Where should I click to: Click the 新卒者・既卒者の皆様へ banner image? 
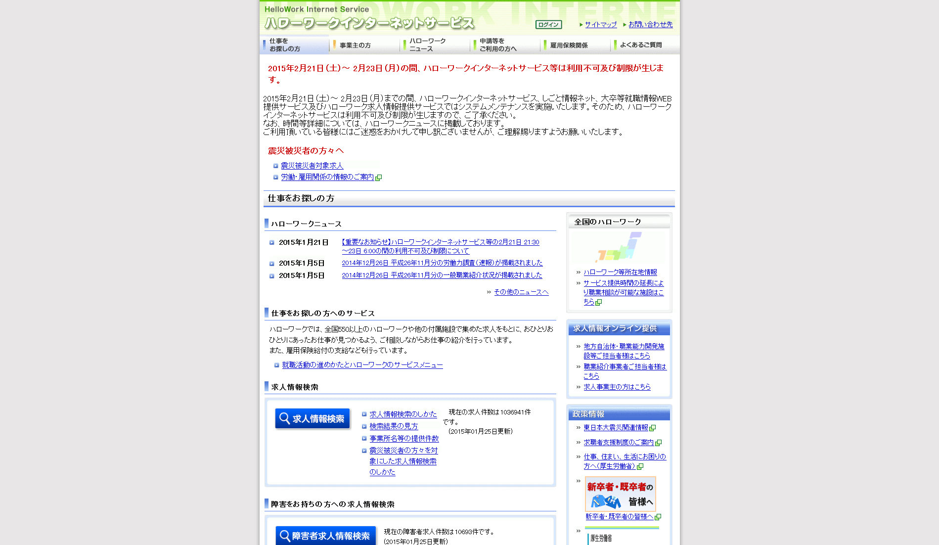click(x=620, y=494)
